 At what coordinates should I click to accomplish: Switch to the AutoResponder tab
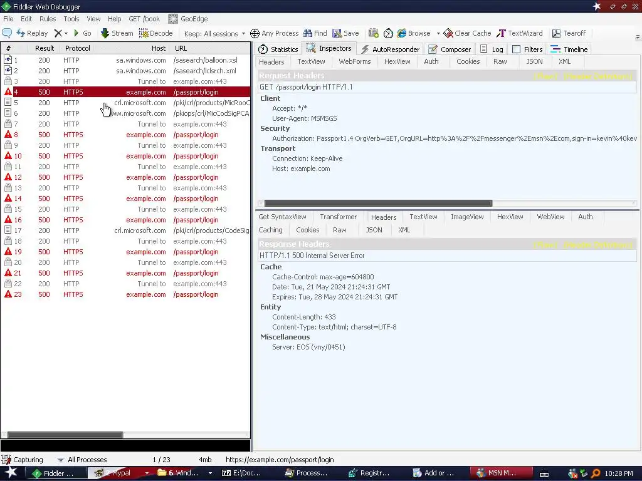tap(390, 49)
